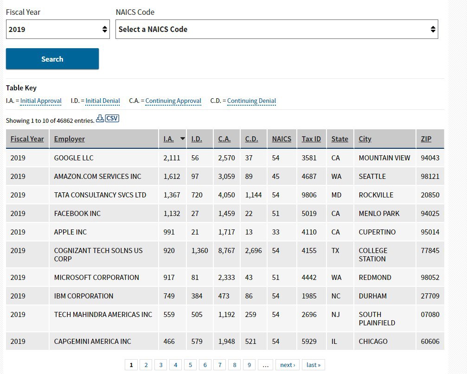Image resolution: width=467 pixels, height=374 pixels.
Task: Click the SEATTLE city cell
Action: click(385, 177)
